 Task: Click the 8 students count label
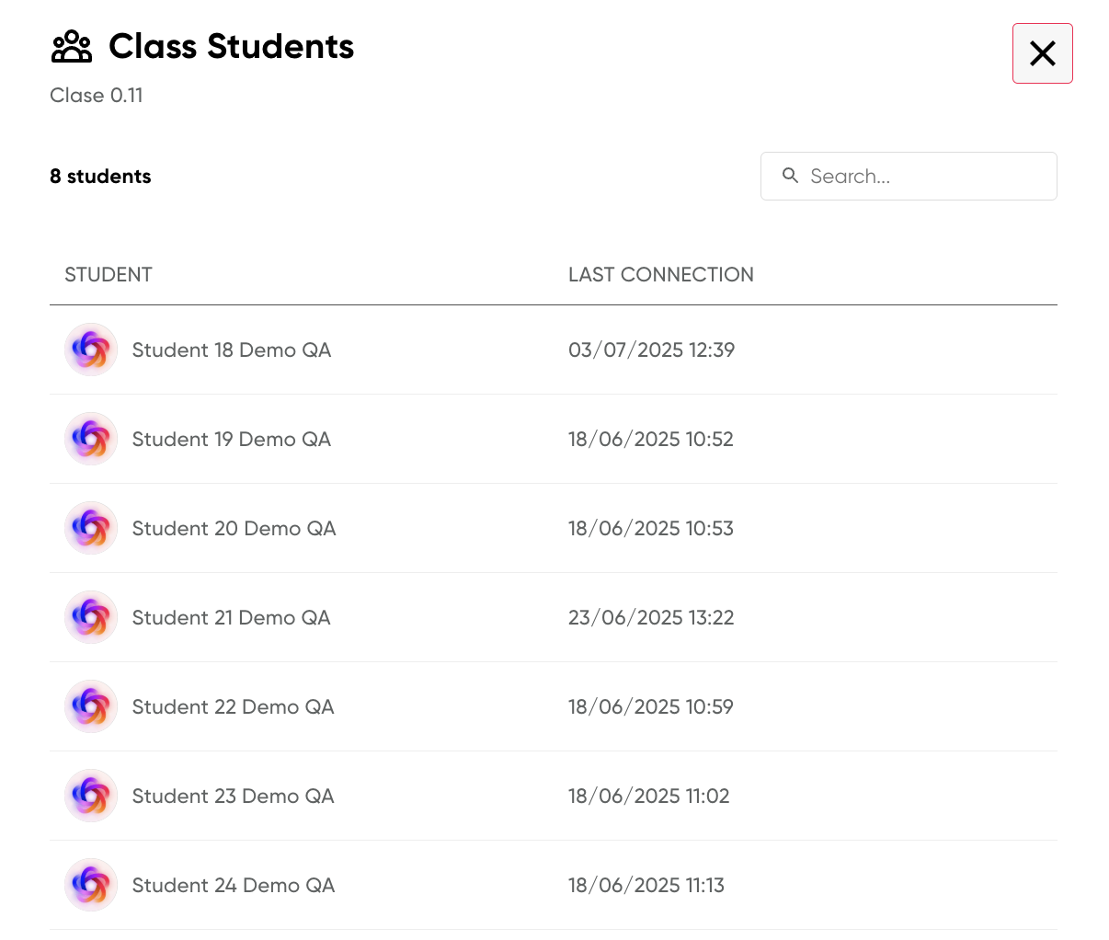coord(100,177)
